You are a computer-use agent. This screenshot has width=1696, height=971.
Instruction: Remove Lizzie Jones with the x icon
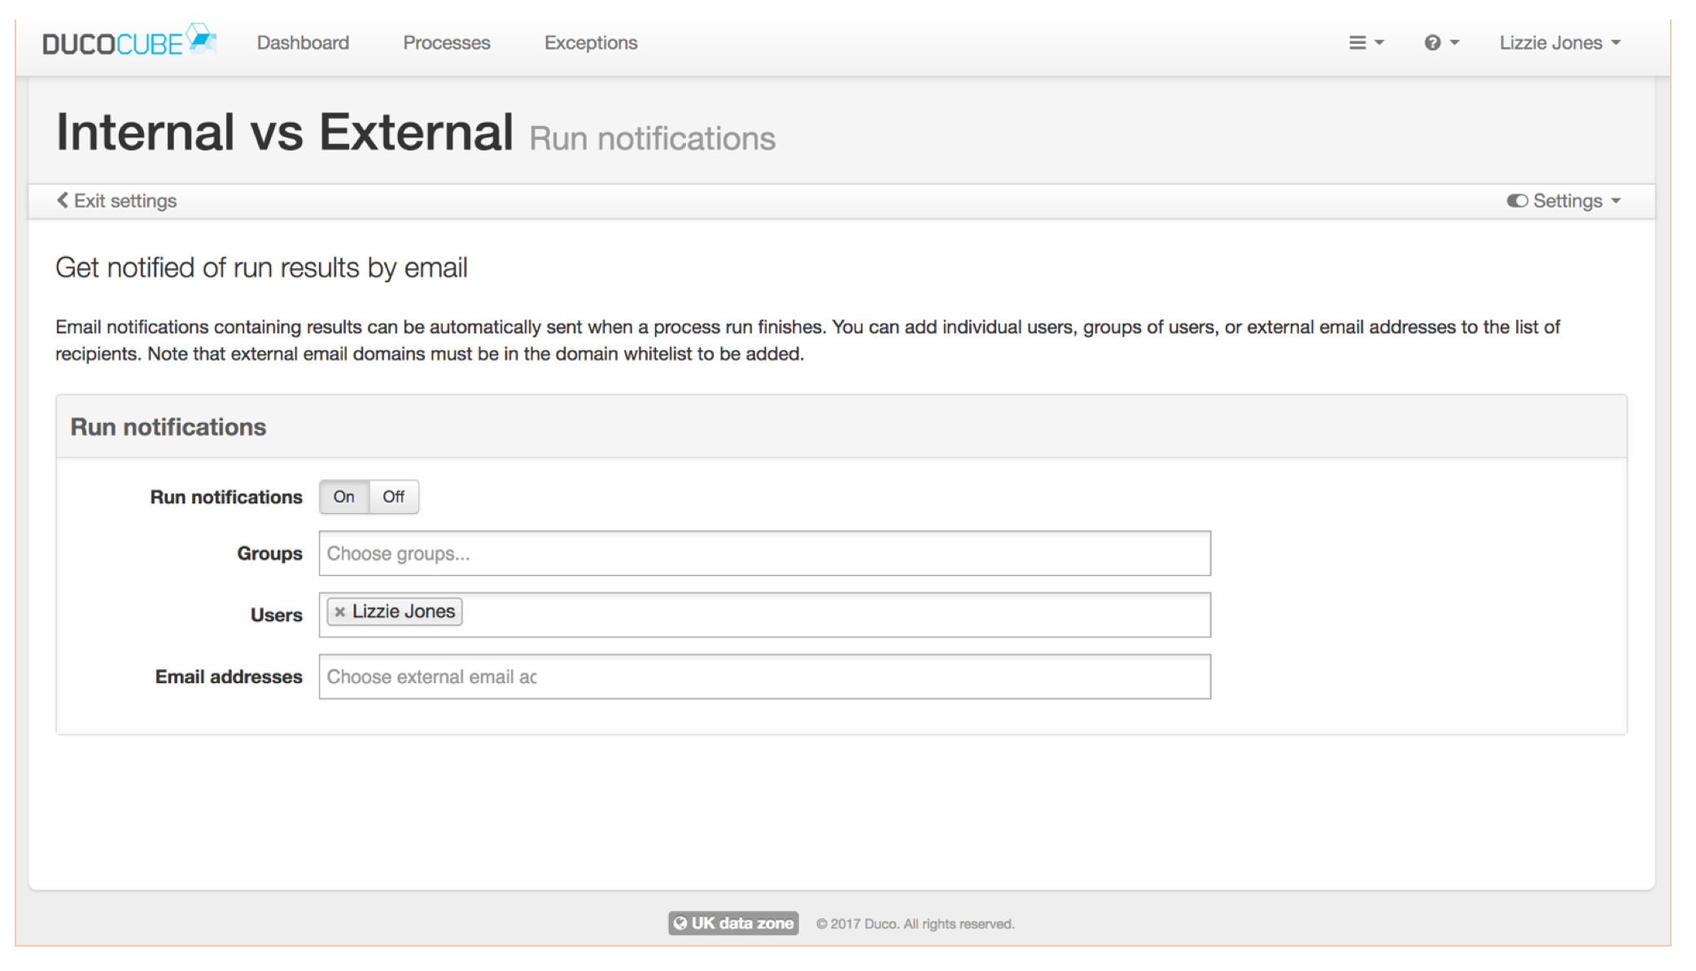pyautogui.click(x=340, y=612)
